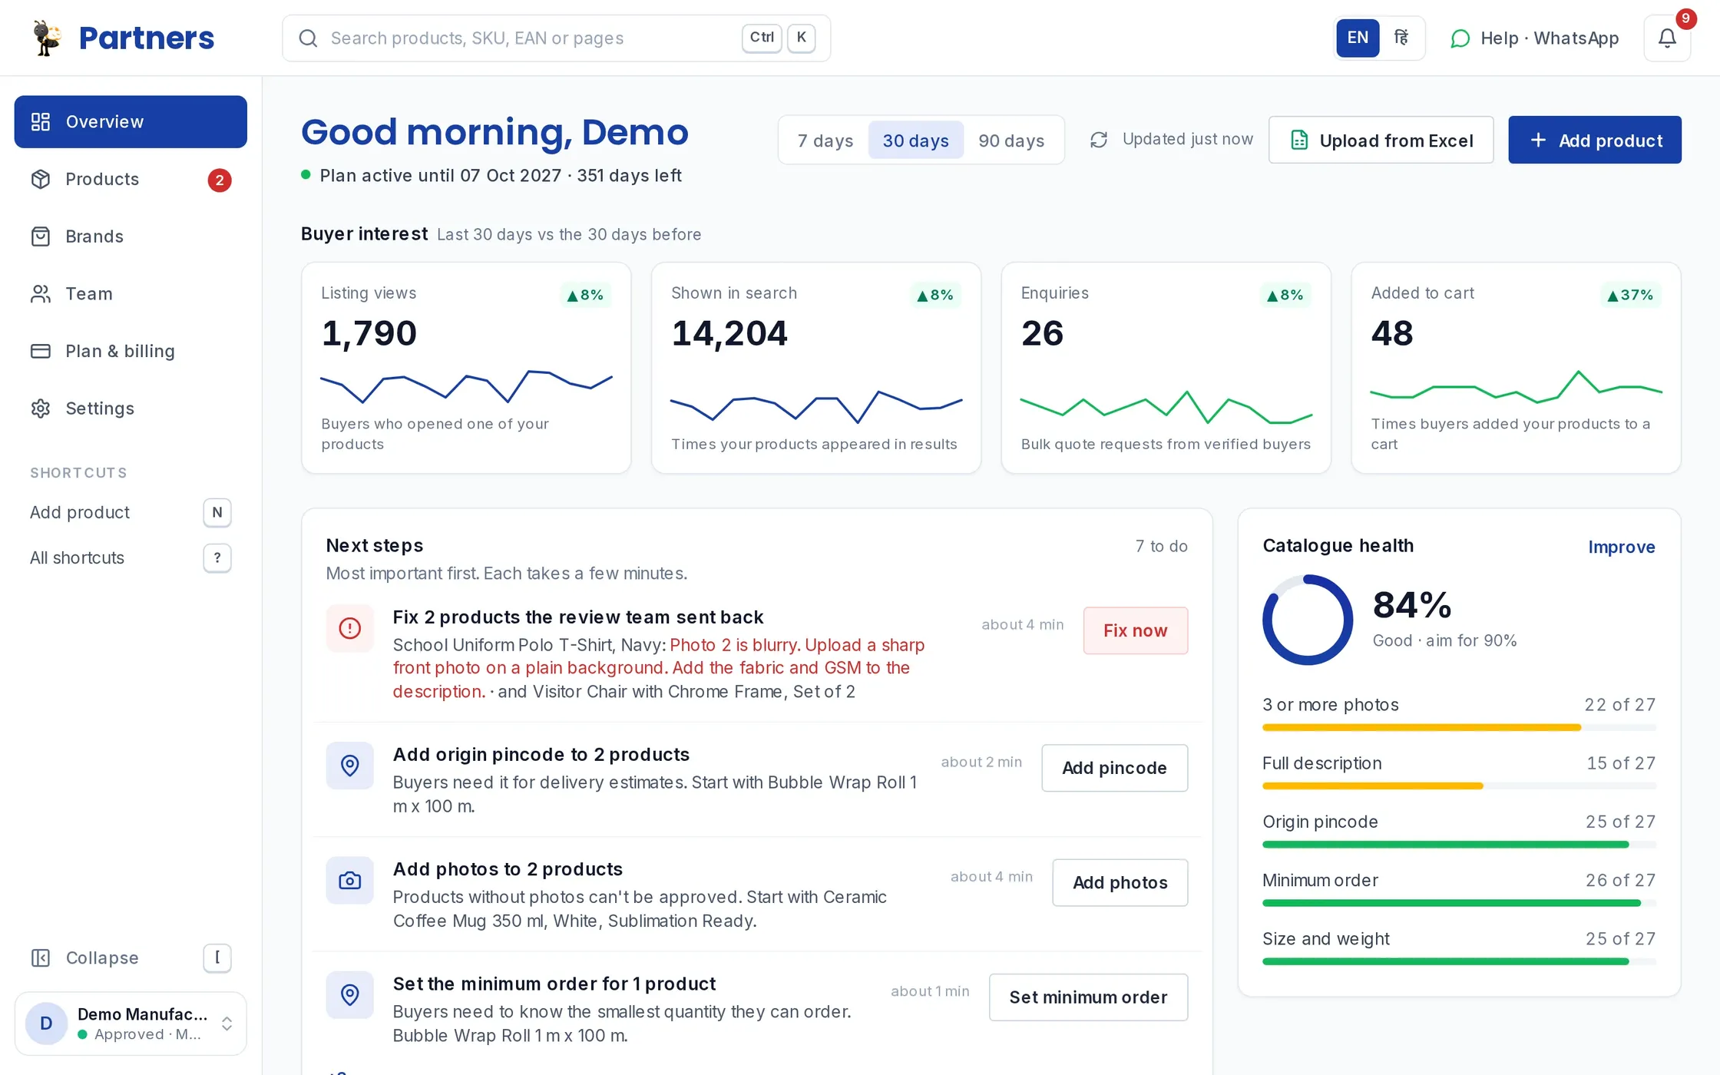Click the Add photos button
Viewport: 1720px width, 1075px height.
point(1120,882)
